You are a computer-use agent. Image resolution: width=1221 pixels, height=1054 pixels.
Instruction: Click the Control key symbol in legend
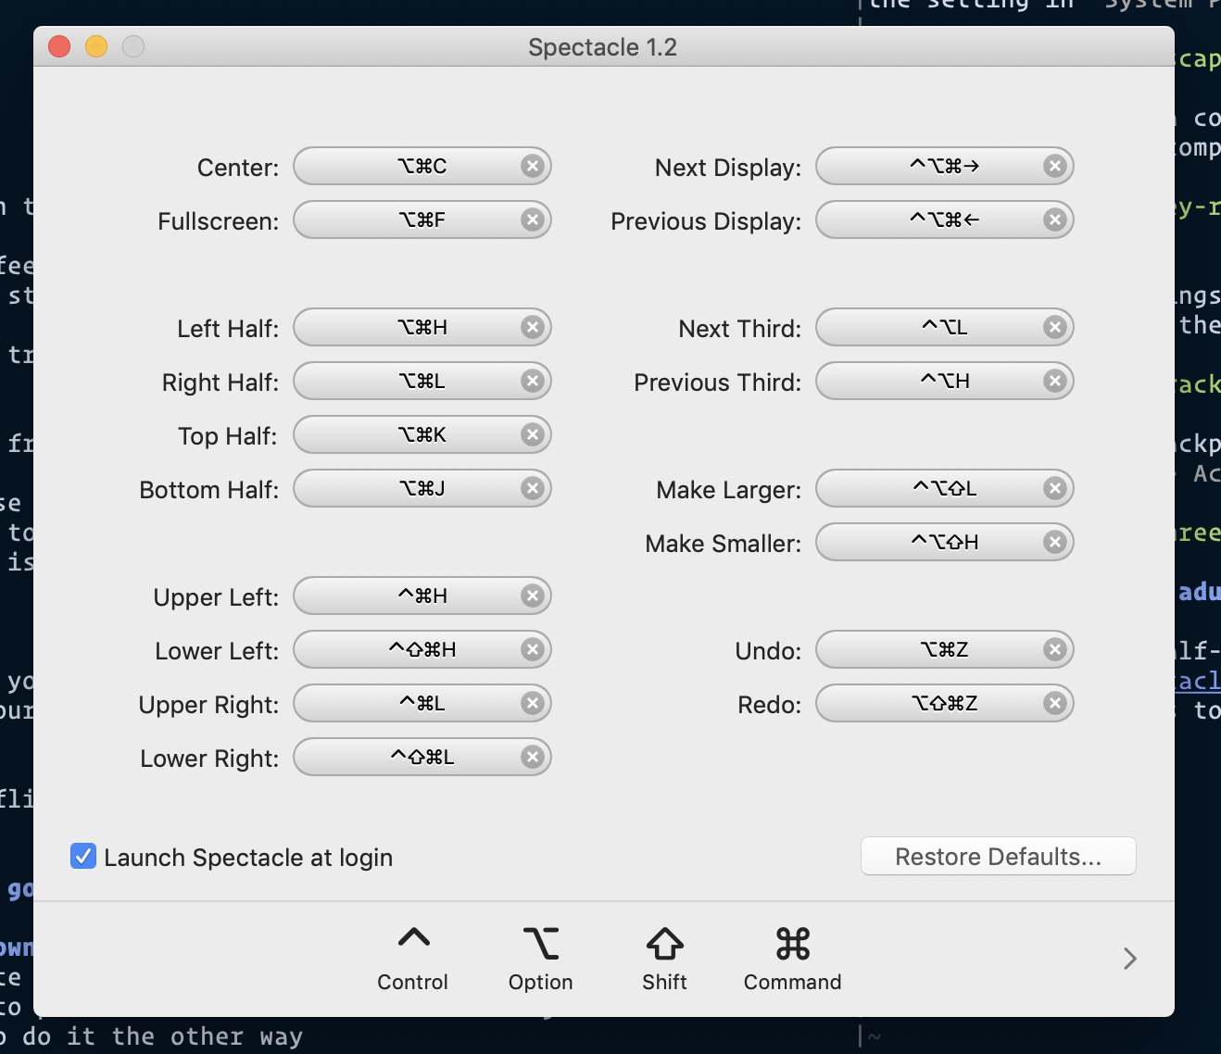click(x=413, y=938)
